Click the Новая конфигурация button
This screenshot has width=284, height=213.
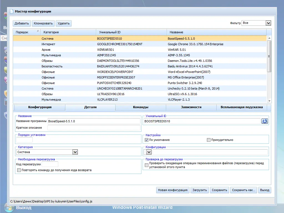173,190
